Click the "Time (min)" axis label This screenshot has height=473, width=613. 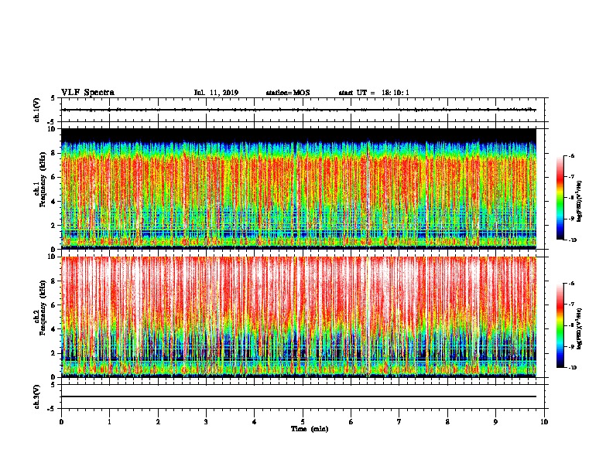(x=310, y=429)
